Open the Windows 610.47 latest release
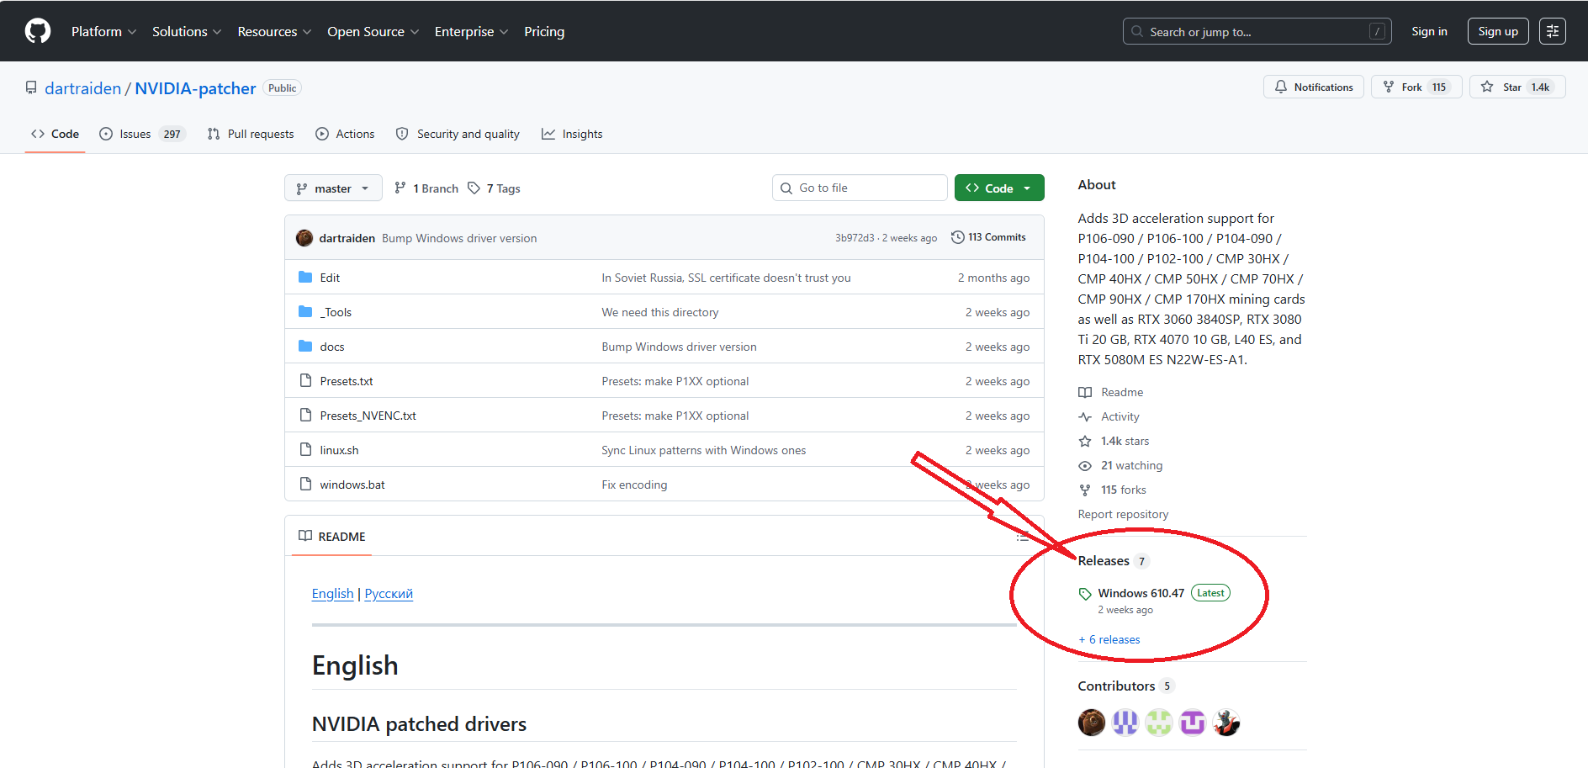 tap(1141, 593)
